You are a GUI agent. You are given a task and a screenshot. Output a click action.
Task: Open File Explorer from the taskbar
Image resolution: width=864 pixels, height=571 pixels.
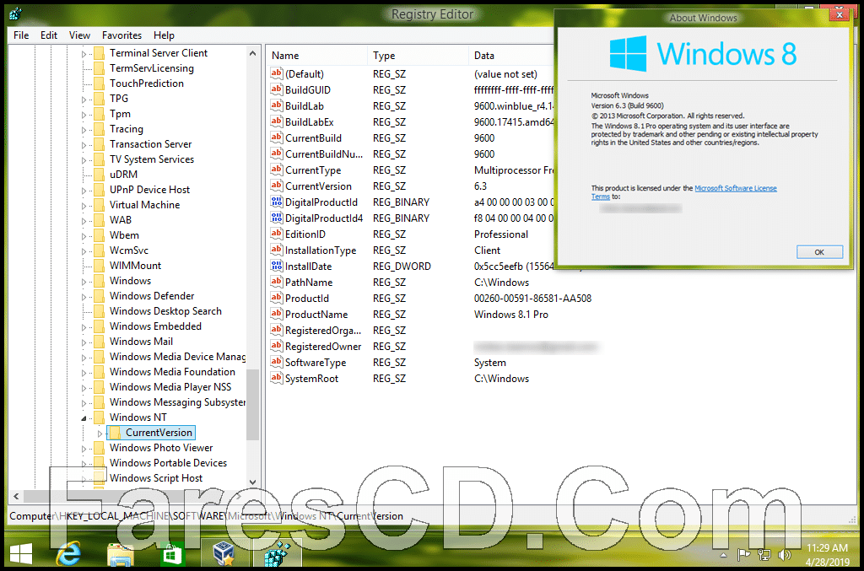120,554
